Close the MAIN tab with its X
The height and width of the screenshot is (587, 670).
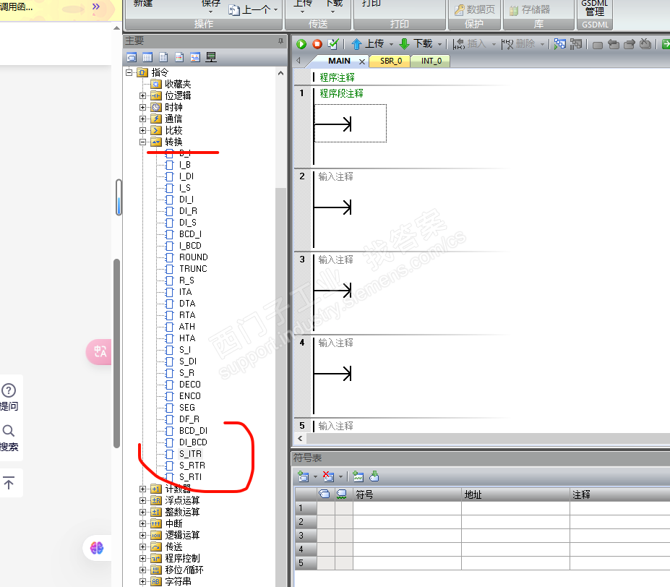pos(362,61)
